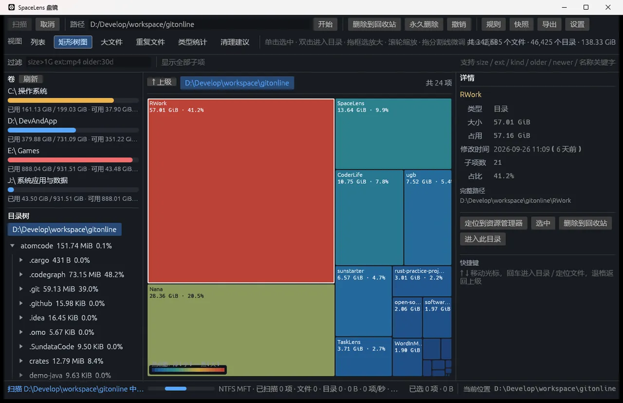Click the 进入此目录 button
Screen dimensions: 623x403
coord(483,239)
